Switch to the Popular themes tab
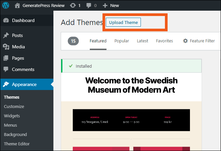 pos(122,41)
